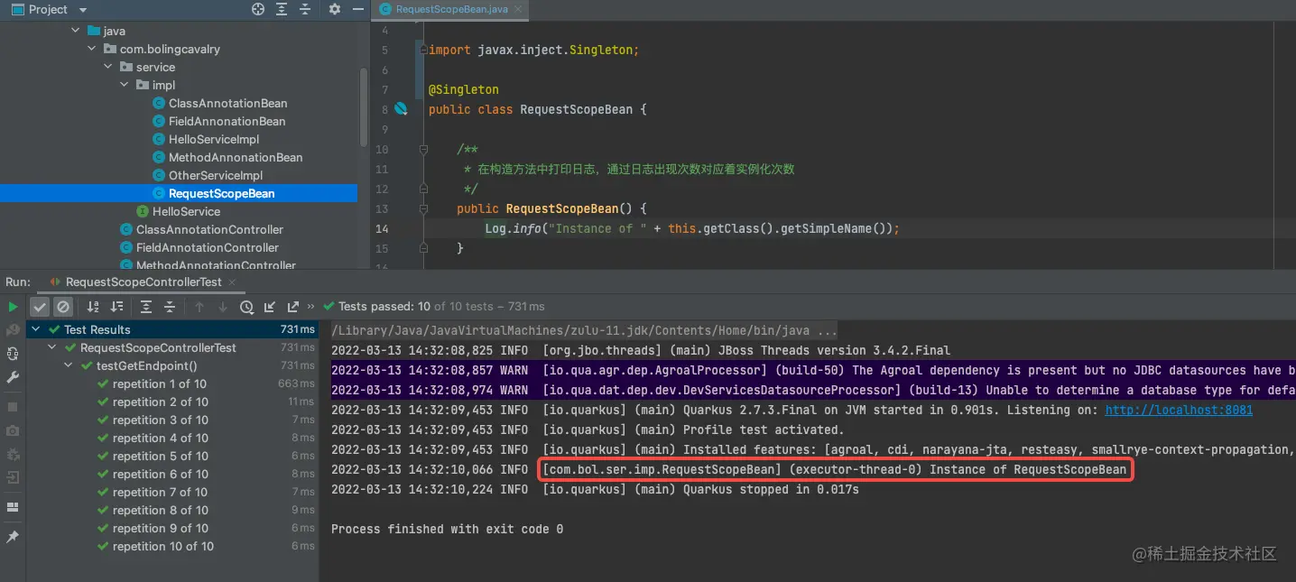Open the http://localhost:8081 link
Viewport: 1296px width, 582px height.
tap(1179, 410)
